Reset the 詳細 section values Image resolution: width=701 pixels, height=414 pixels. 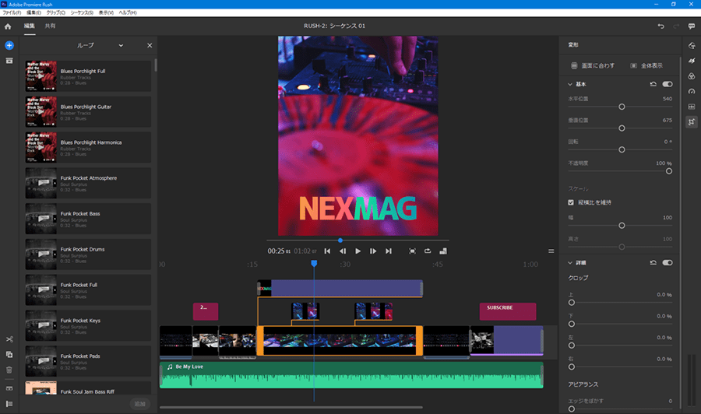pos(653,262)
